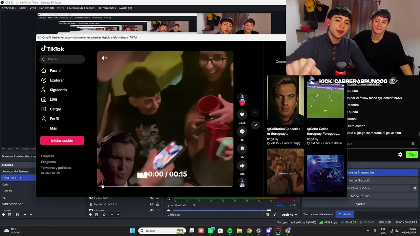The height and width of the screenshot is (236, 420).
Task: Open Discord from the taskbar
Action: point(268,231)
